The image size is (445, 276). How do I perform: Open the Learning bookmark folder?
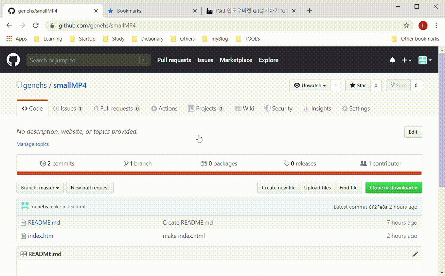coord(48,39)
